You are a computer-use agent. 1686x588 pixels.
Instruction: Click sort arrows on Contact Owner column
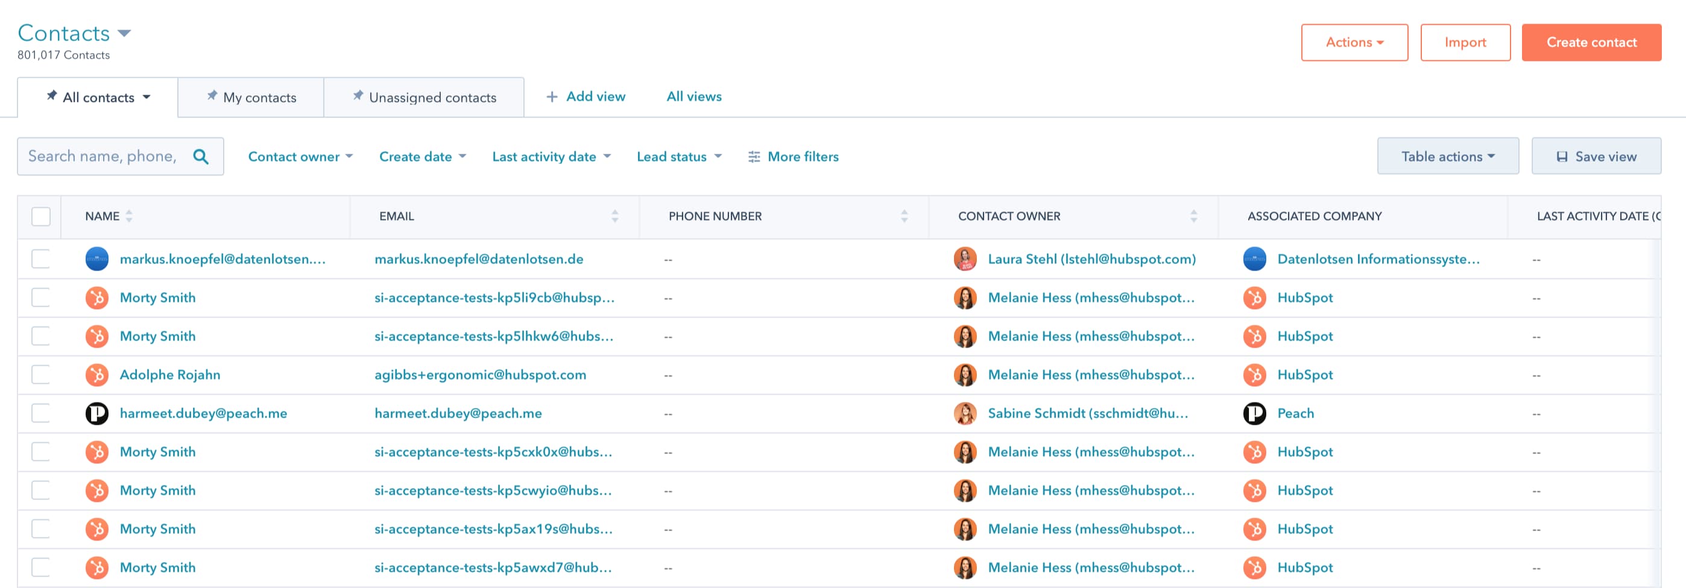1193,216
